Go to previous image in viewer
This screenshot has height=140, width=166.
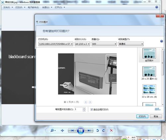click(x=72, y=131)
